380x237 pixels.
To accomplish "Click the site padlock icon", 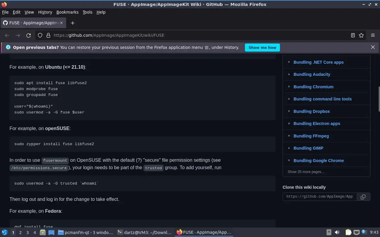I will [x=48, y=35].
